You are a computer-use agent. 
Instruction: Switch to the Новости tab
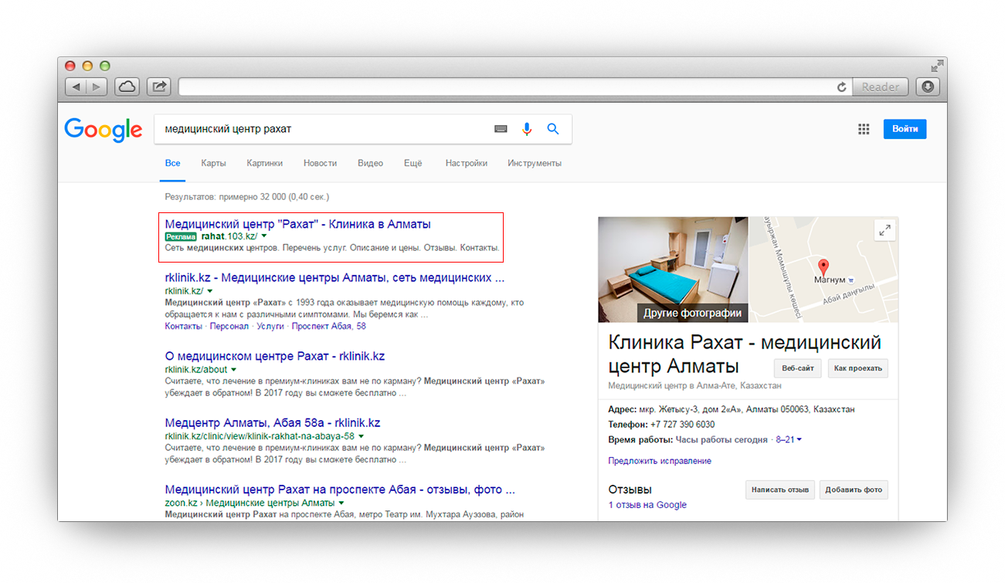(320, 164)
